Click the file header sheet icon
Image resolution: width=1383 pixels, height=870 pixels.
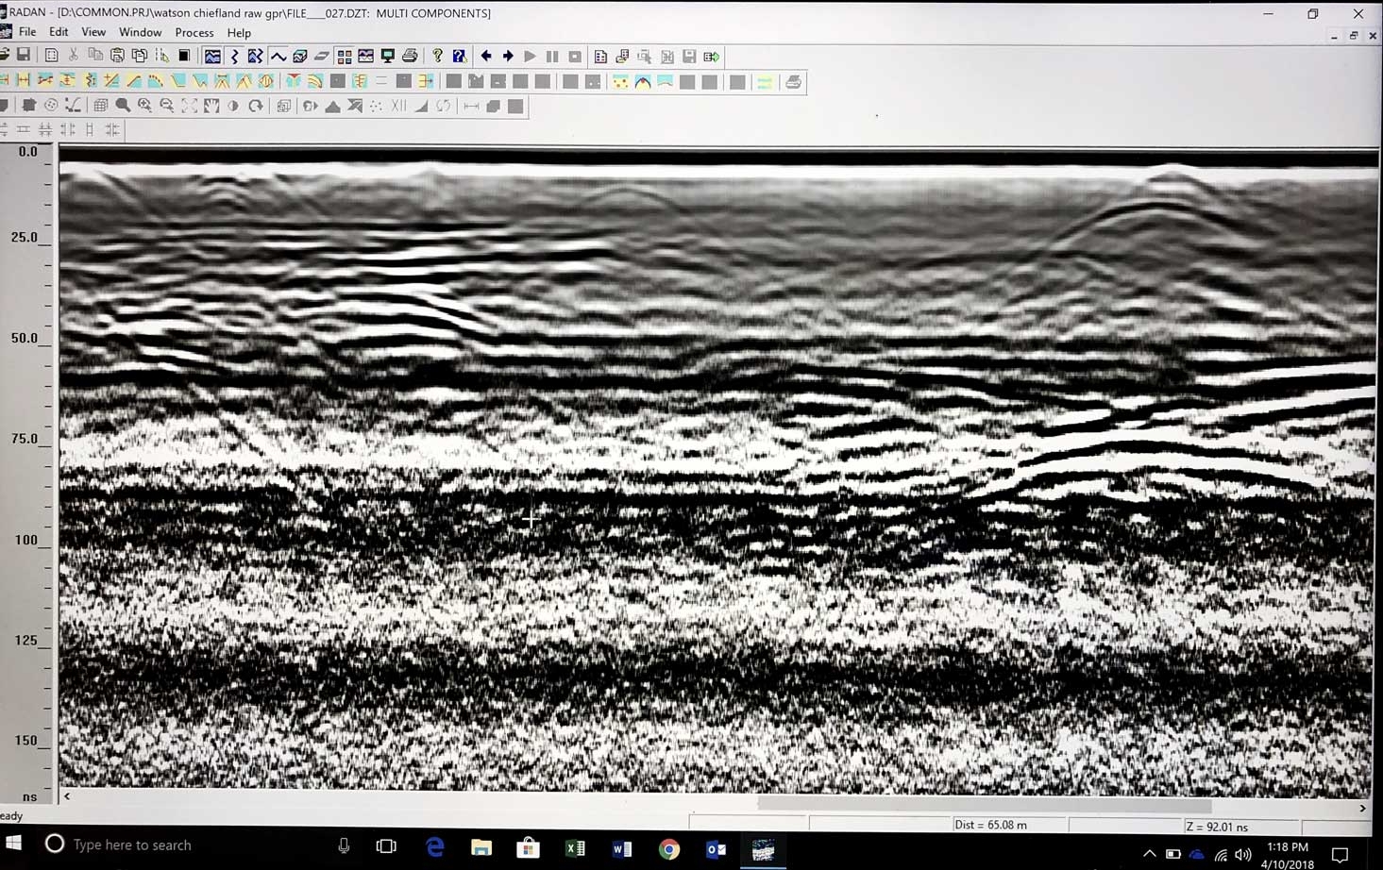[x=600, y=57]
